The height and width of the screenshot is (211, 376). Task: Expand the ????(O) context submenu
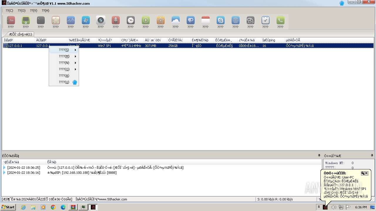click(x=64, y=69)
